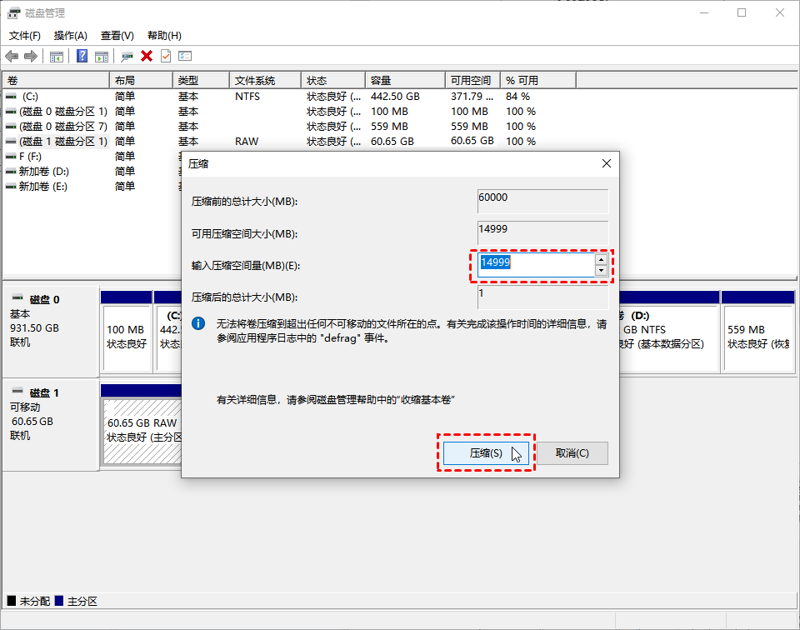Select the Disk 0 header icon

(x=17, y=297)
